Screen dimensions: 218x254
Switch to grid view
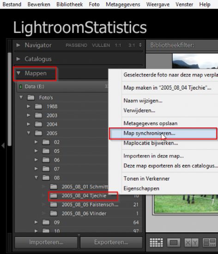click(x=156, y=242)
